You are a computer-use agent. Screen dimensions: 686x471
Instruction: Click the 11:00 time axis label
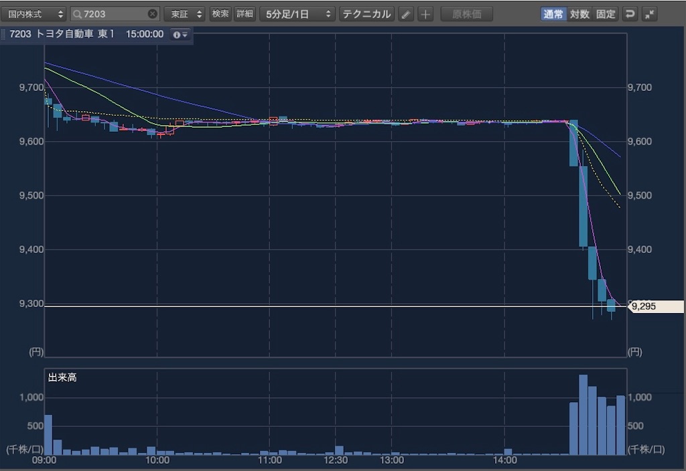(269, 460)
